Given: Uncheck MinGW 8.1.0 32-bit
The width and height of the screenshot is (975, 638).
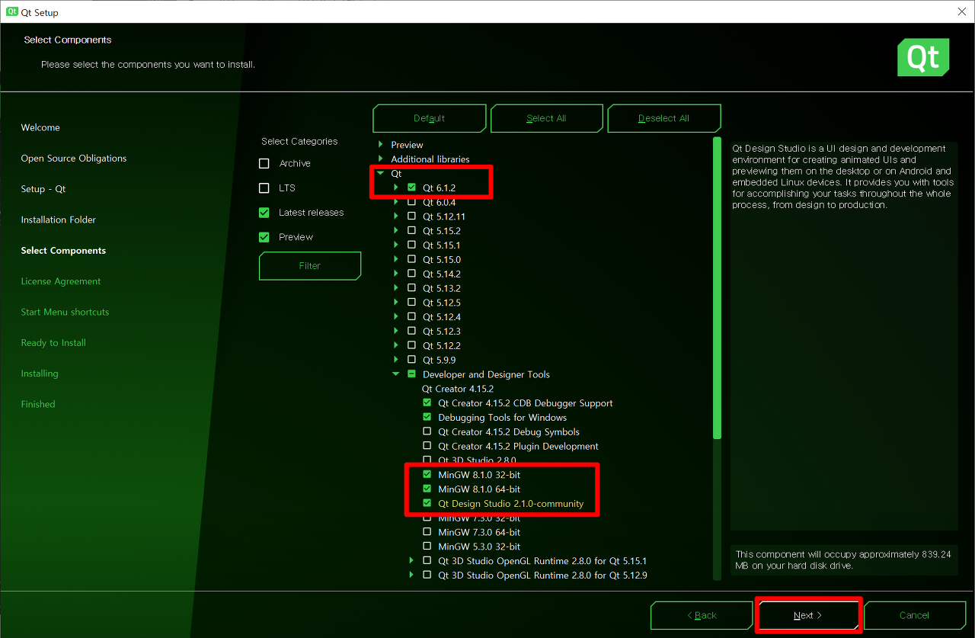Looking at the screenshot, I should [427, 475].
